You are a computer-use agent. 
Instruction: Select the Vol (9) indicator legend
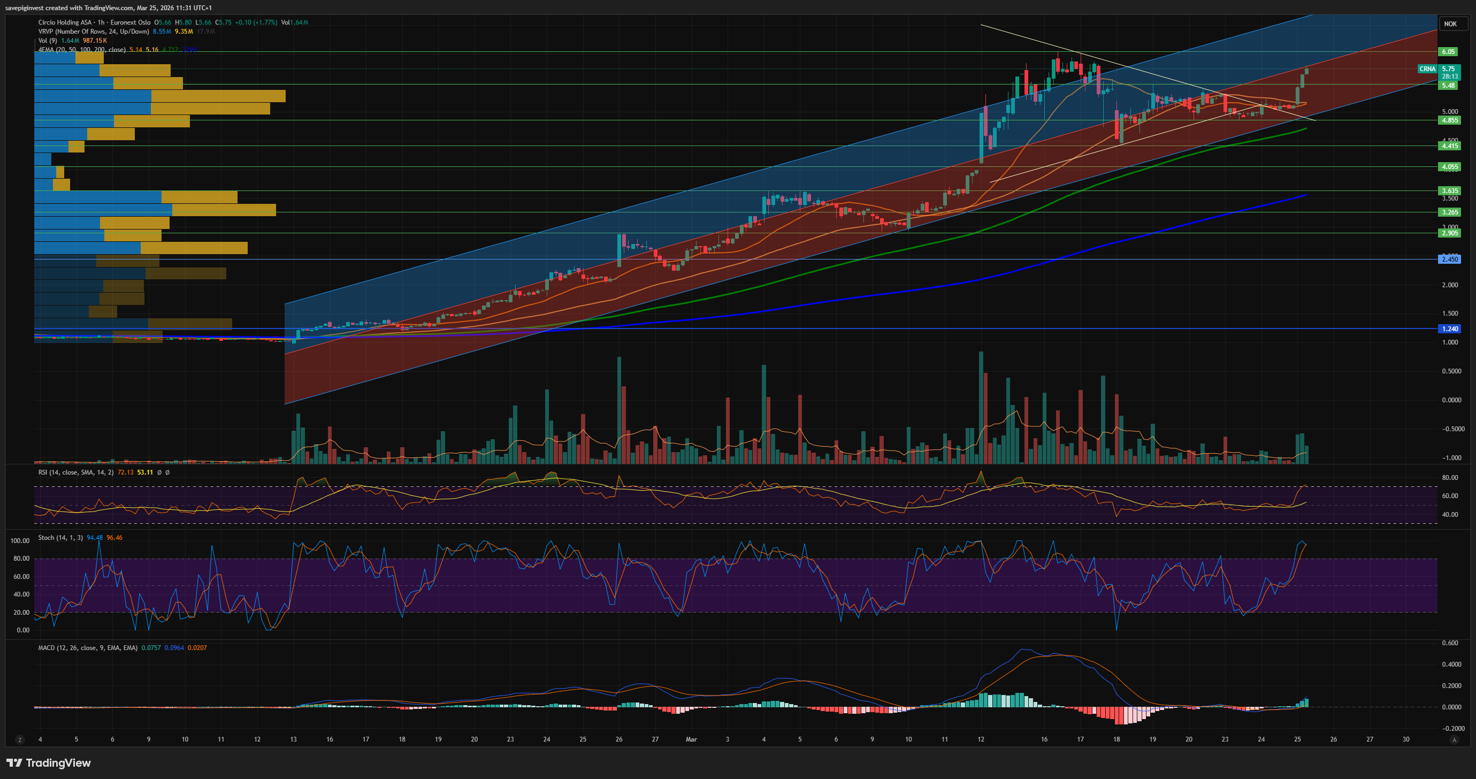click(x=48, y=41)
